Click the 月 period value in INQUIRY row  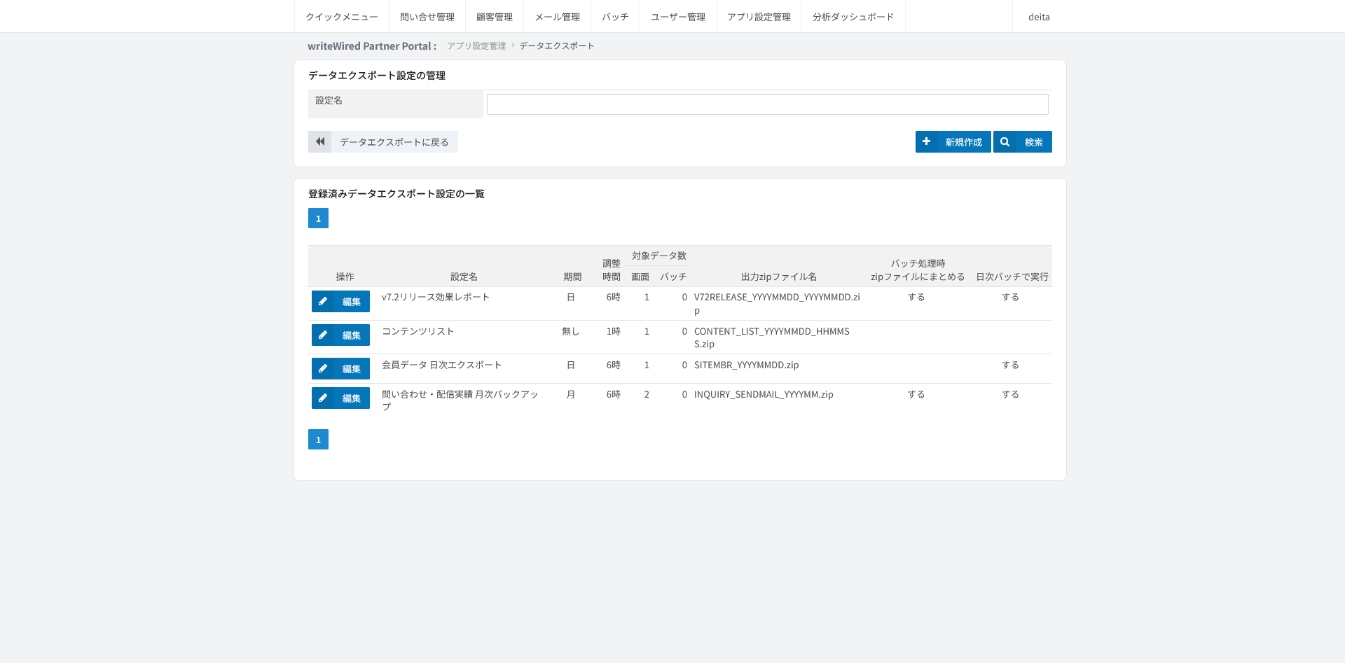point(571,394)
